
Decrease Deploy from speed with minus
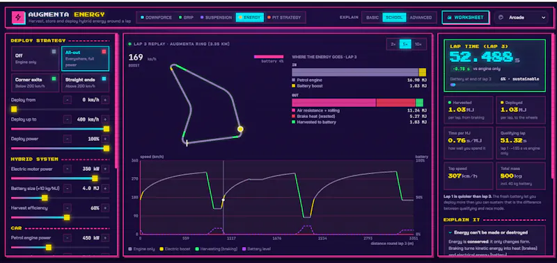click(x=68, y=100)
